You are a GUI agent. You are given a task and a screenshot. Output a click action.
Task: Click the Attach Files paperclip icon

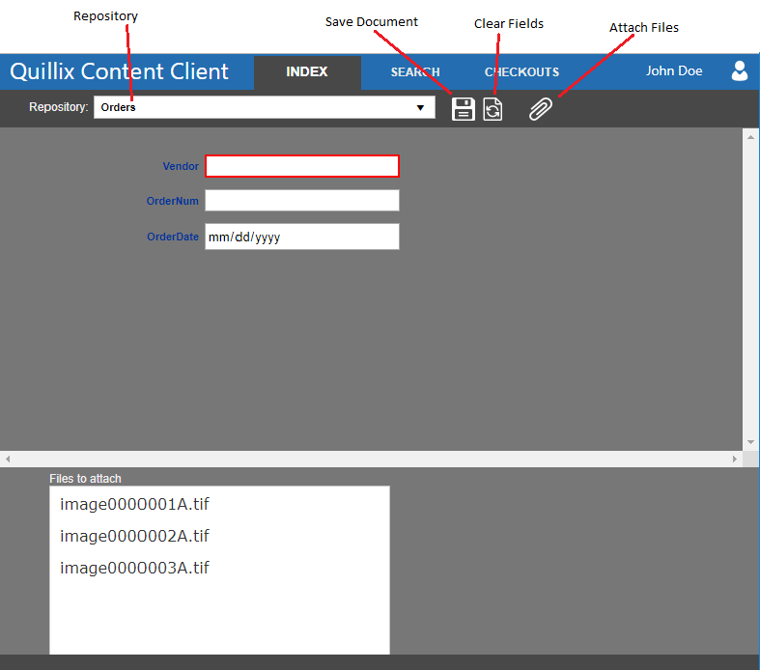[541, 109]
